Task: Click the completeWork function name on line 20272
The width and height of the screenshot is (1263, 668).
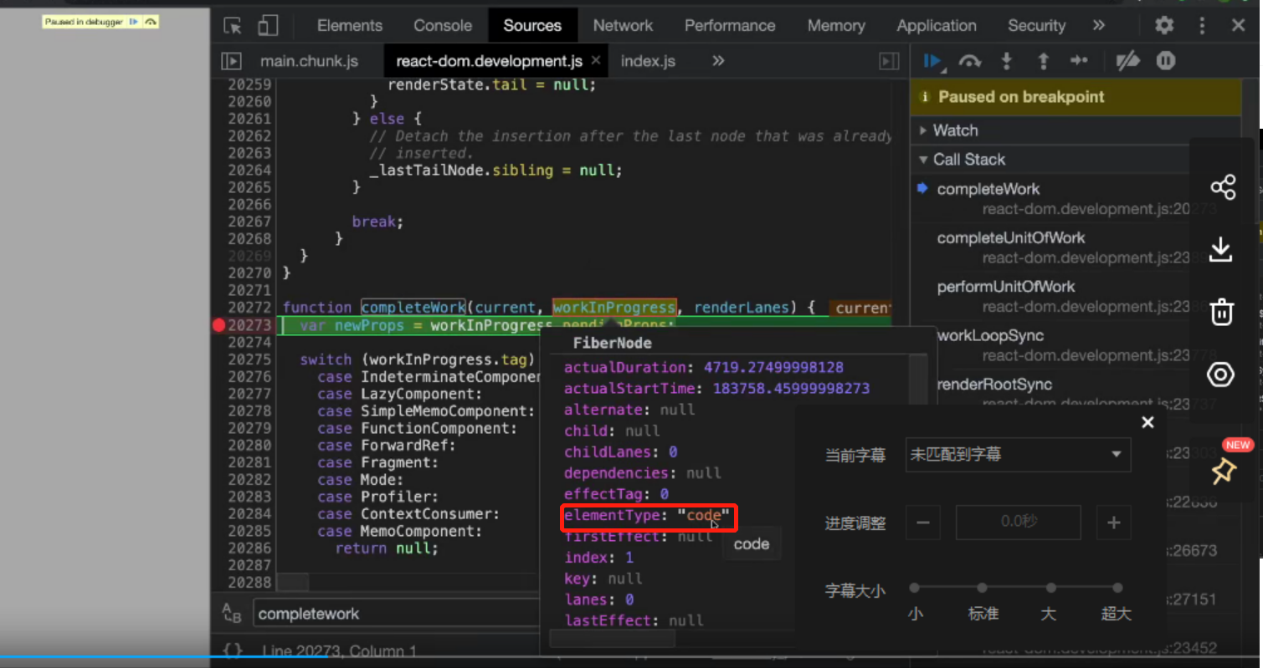Action: click(x=413, y=308)
